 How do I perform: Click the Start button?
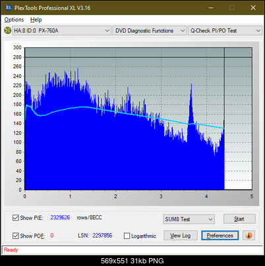coord(239,219)
